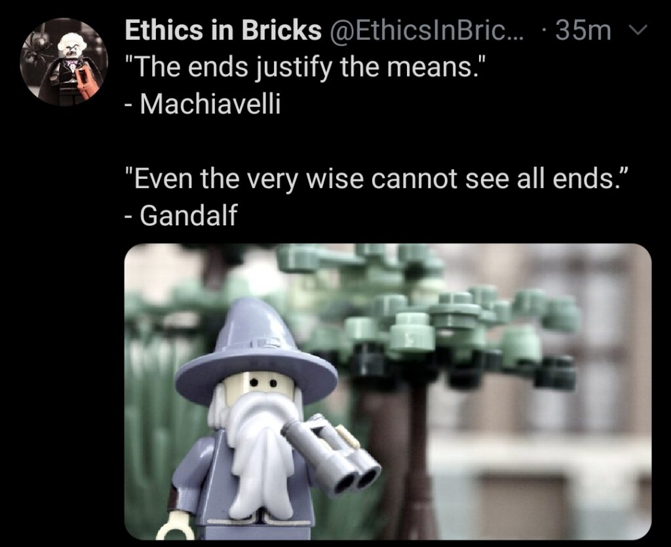Screen dimensions: 671x547
Task: Select the "Even the very wise" quote
Action: (377, 178)
